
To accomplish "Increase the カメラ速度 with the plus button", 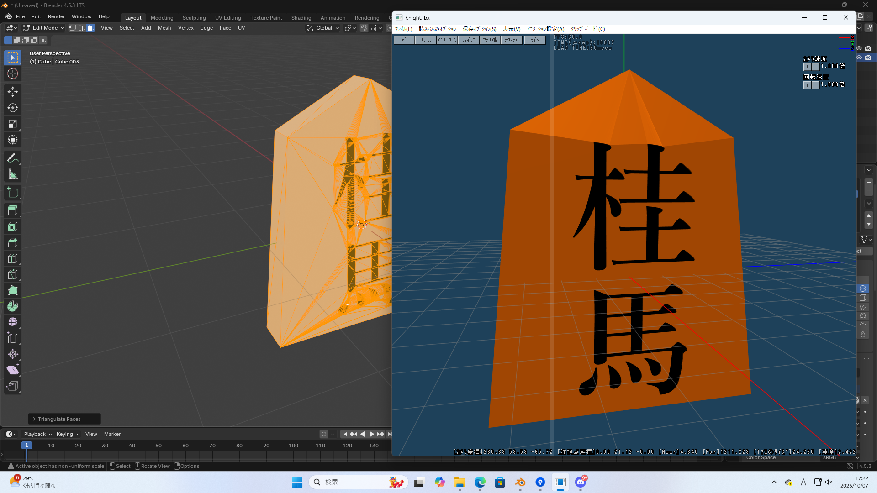I will (807, 67).
